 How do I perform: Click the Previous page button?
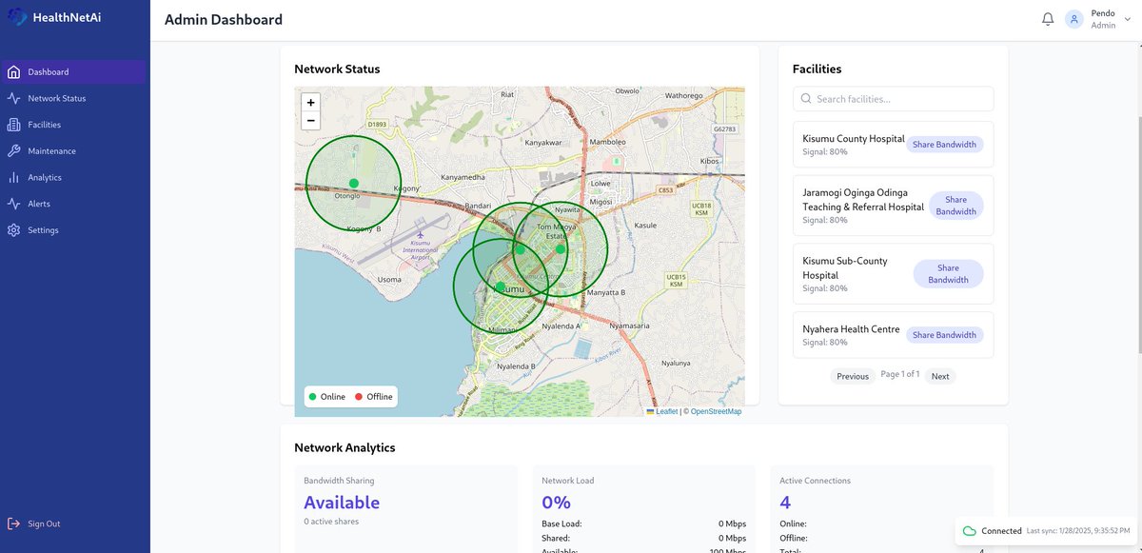tap(853, 376)
